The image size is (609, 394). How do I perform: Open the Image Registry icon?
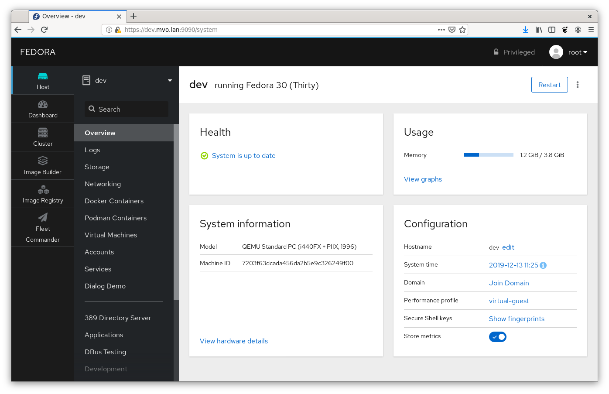[x=43, y=189]
